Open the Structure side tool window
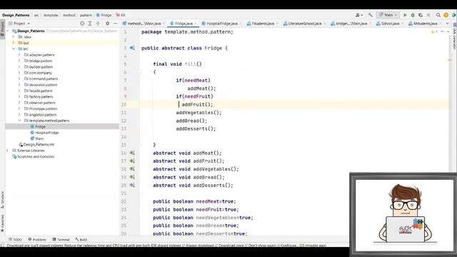 (x=3, y=200)
